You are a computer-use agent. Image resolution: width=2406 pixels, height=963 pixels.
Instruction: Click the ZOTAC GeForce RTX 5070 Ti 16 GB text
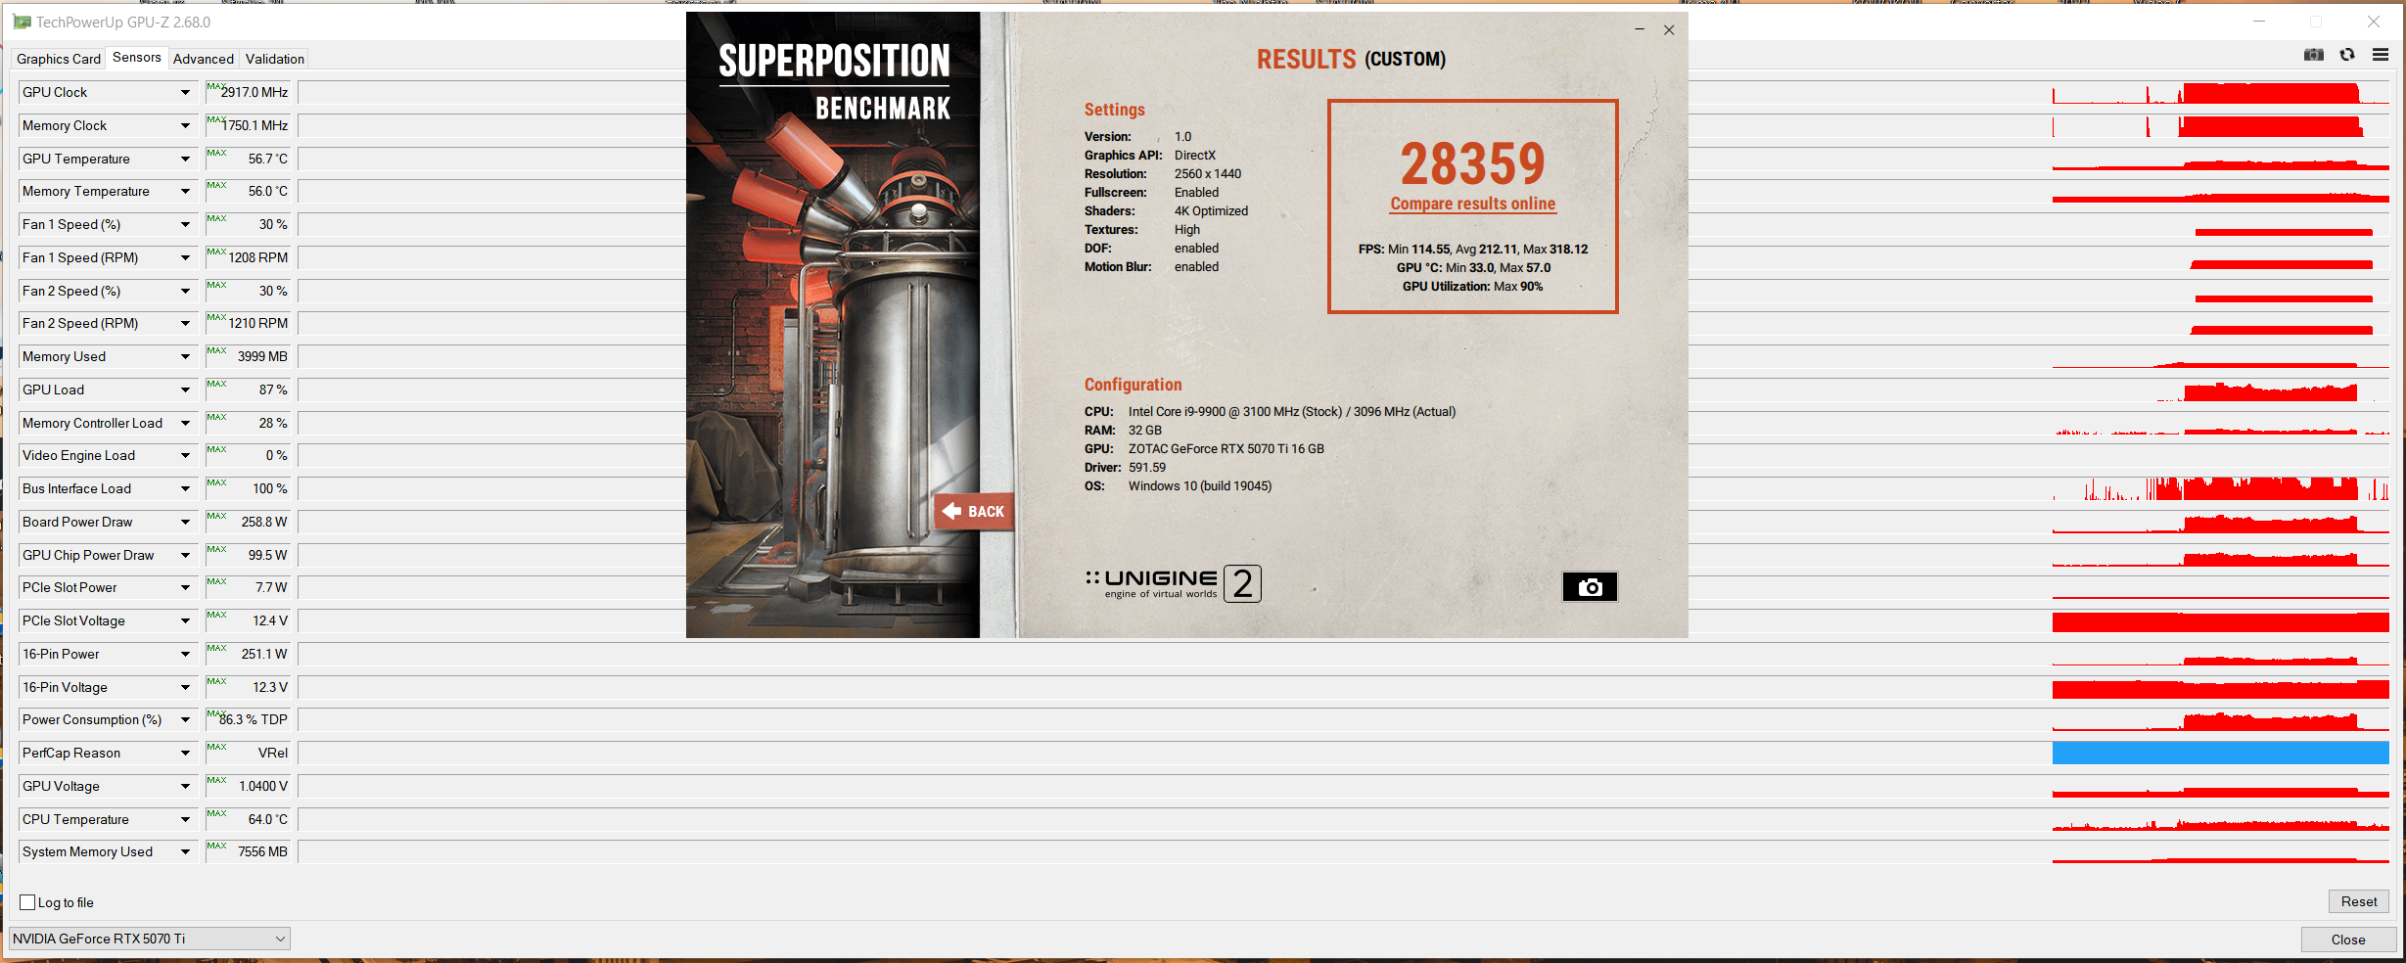pos(1226,449)
